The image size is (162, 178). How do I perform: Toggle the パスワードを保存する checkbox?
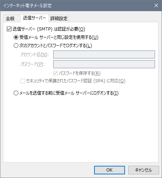pos(55,73)
